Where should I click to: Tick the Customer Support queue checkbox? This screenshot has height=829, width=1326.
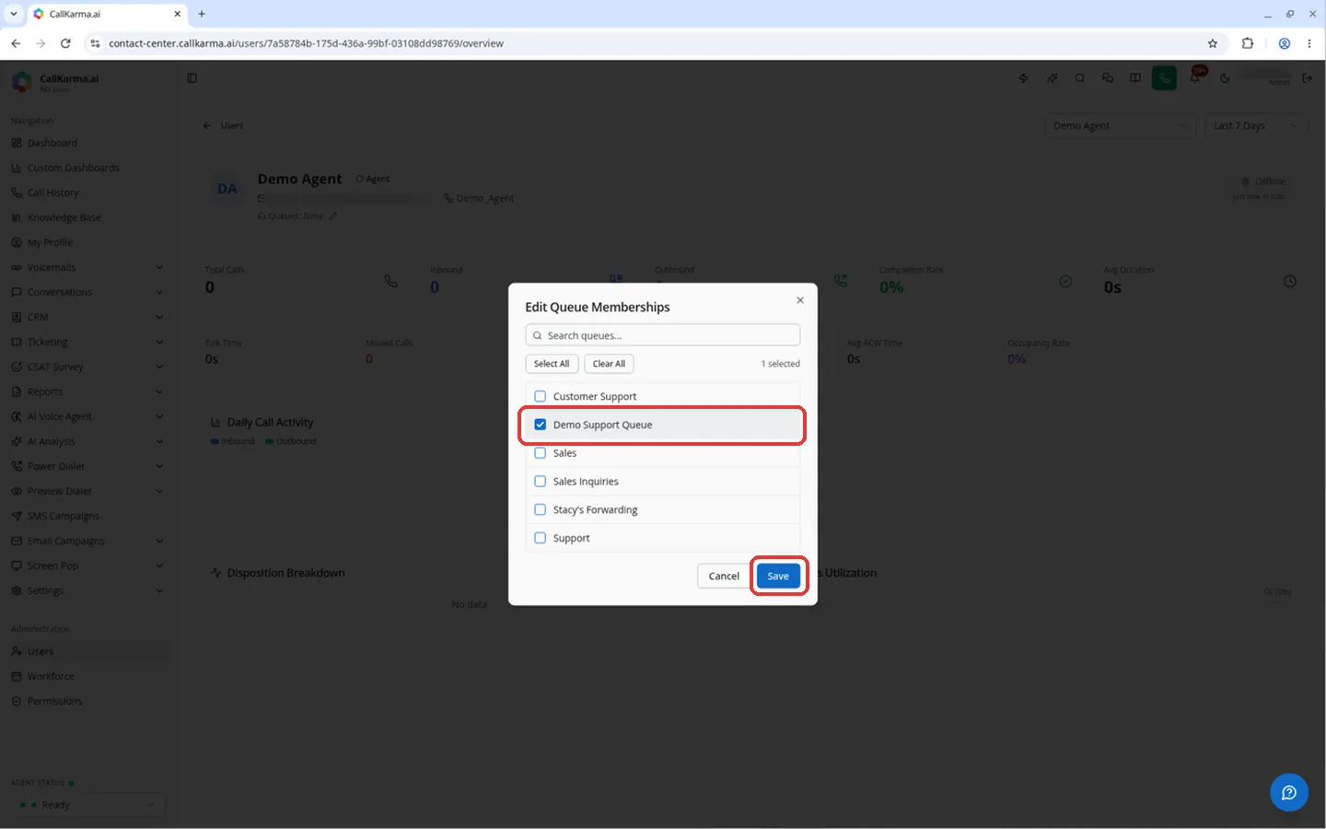coord(541,396)
